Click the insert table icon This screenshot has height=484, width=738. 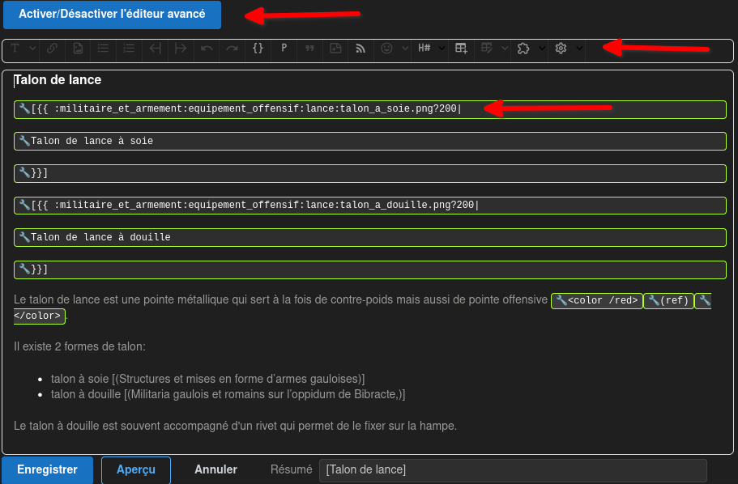pos(461,48)
